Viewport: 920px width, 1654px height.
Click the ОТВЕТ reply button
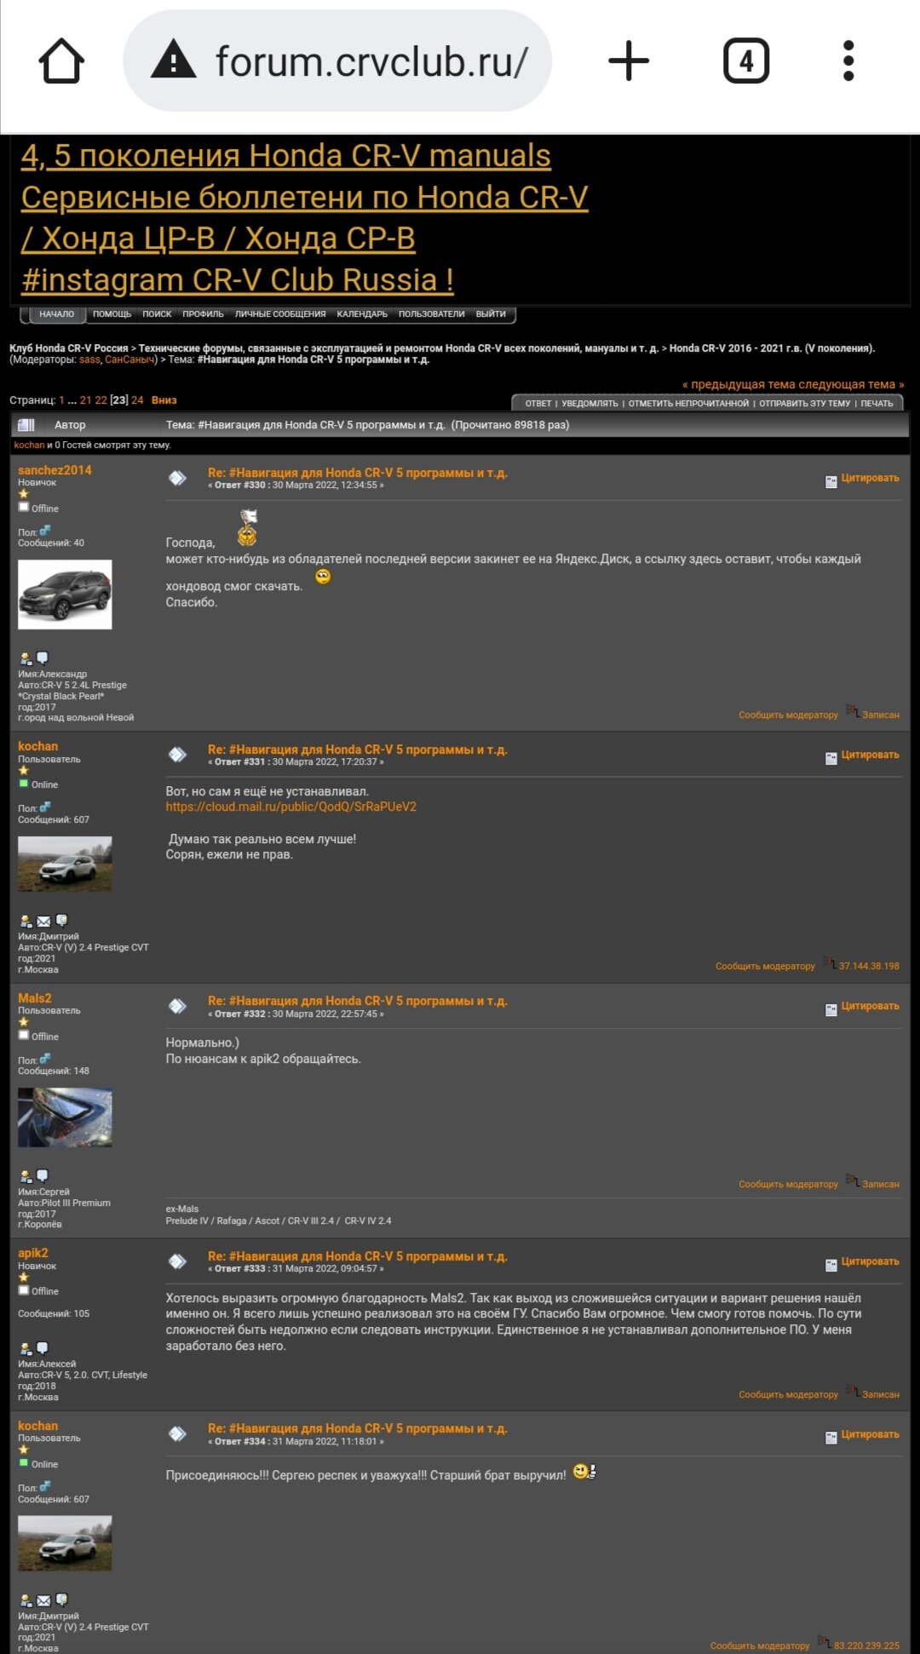coord(538,404)
